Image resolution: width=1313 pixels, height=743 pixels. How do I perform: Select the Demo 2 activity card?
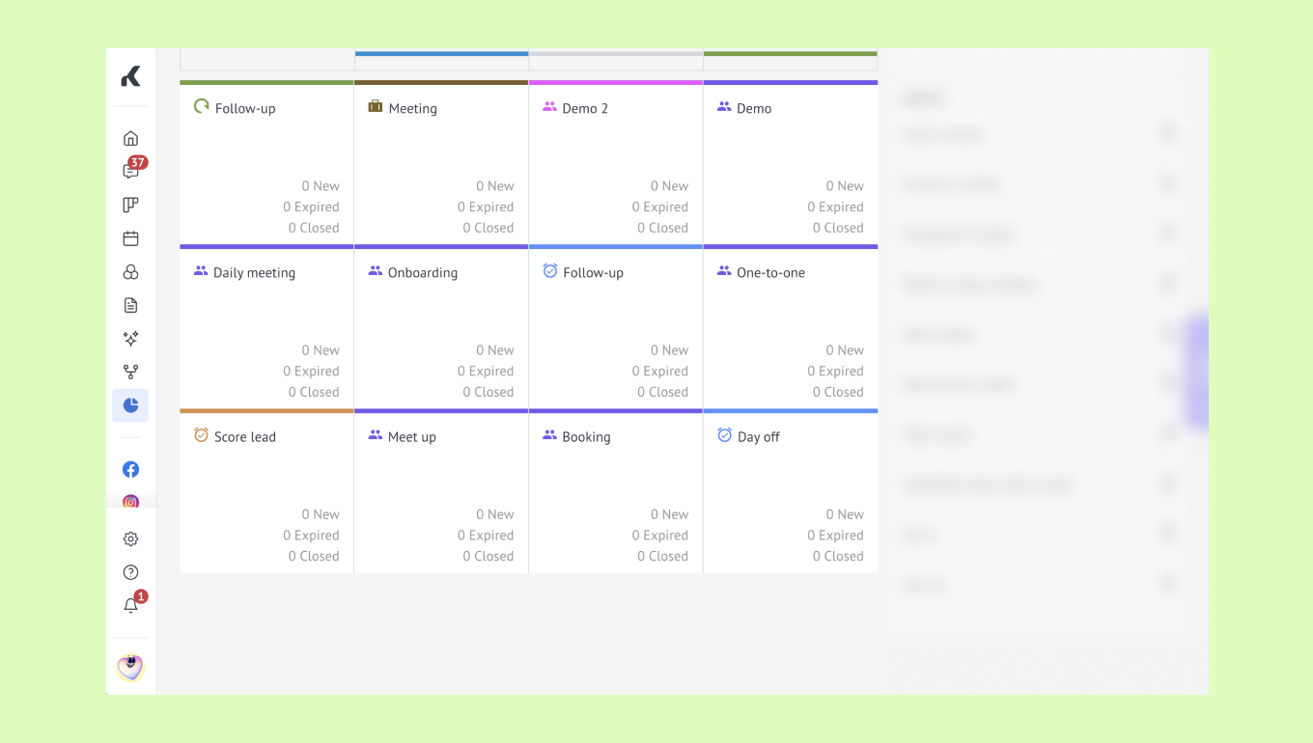(616, 163)
